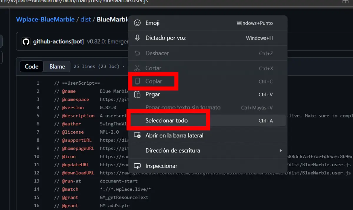This screenshot has width=353, height=210.
Task: Choose Copiar in the context menu
Action: click(x=154, y=81)
